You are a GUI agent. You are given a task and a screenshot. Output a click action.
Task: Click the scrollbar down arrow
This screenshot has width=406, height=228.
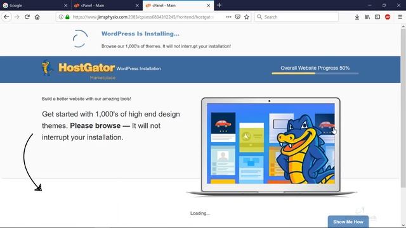pyautogui.click(x=403, y=225)
